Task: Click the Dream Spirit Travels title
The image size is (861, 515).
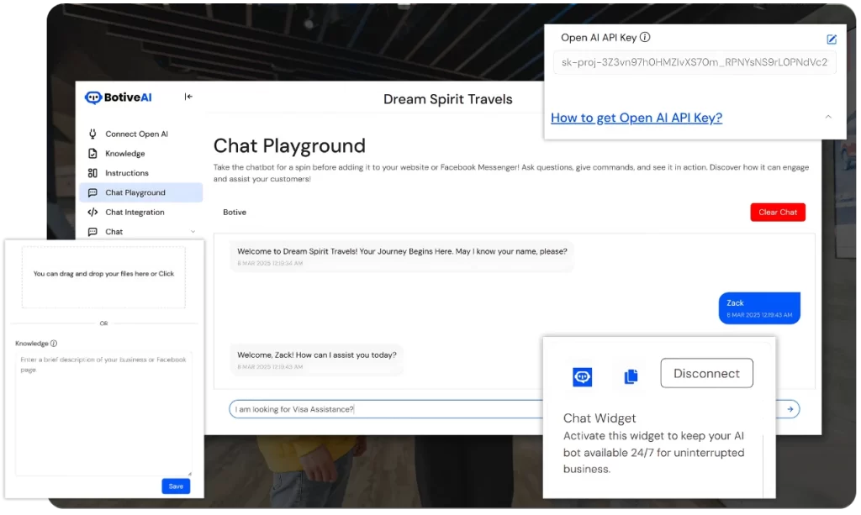Action: point(447,100)
